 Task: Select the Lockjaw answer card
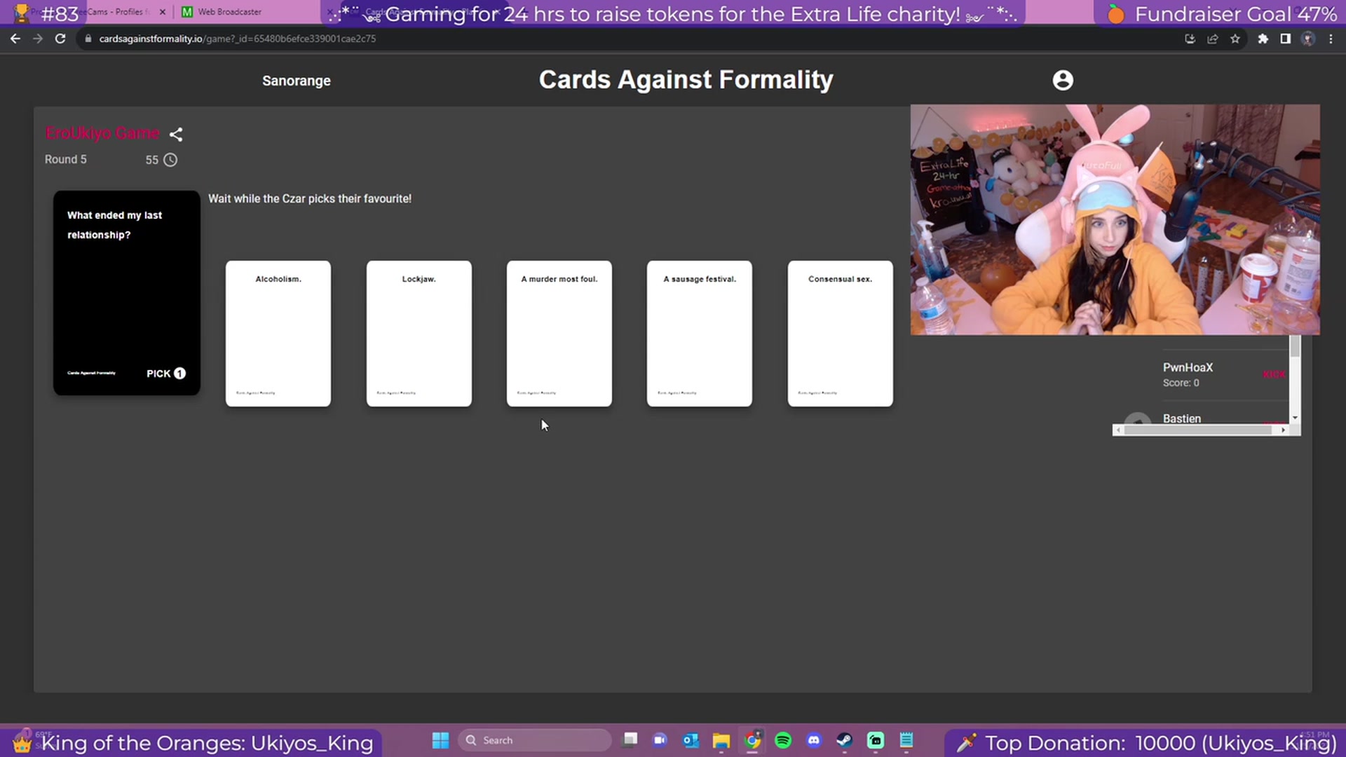(419, 334)
